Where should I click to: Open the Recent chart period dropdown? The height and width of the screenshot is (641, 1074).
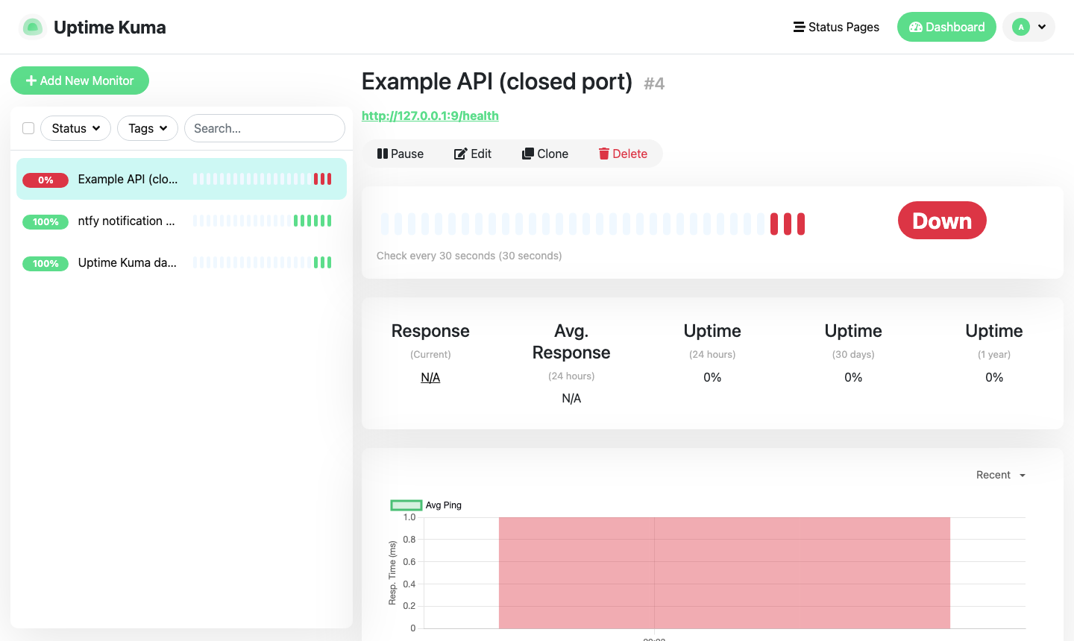[x=1001, y=475]
